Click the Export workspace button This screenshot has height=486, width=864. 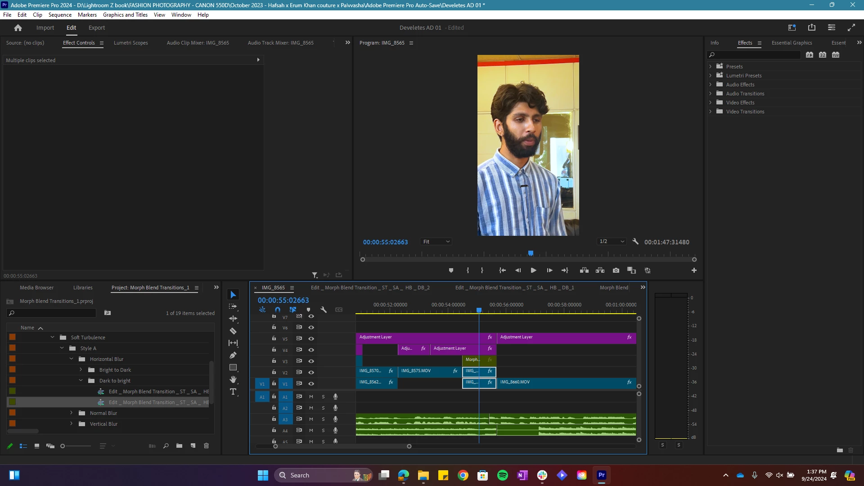(x=96, y=28)
